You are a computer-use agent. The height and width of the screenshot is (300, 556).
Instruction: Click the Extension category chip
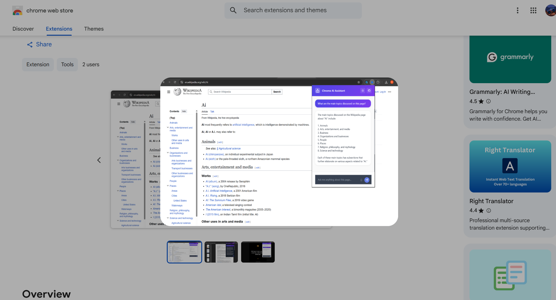pyautogui.click(x=38, y=64)
